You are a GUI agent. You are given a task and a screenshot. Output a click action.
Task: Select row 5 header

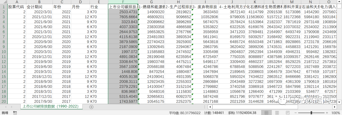[4, 27]
